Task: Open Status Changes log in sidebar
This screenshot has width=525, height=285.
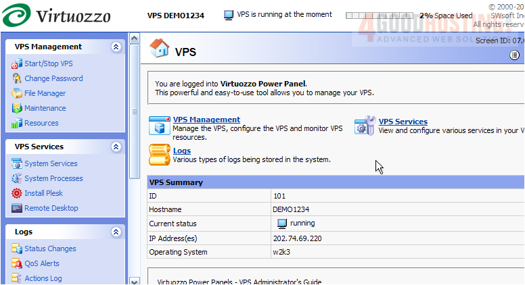Action: click(x=50, y=249)
